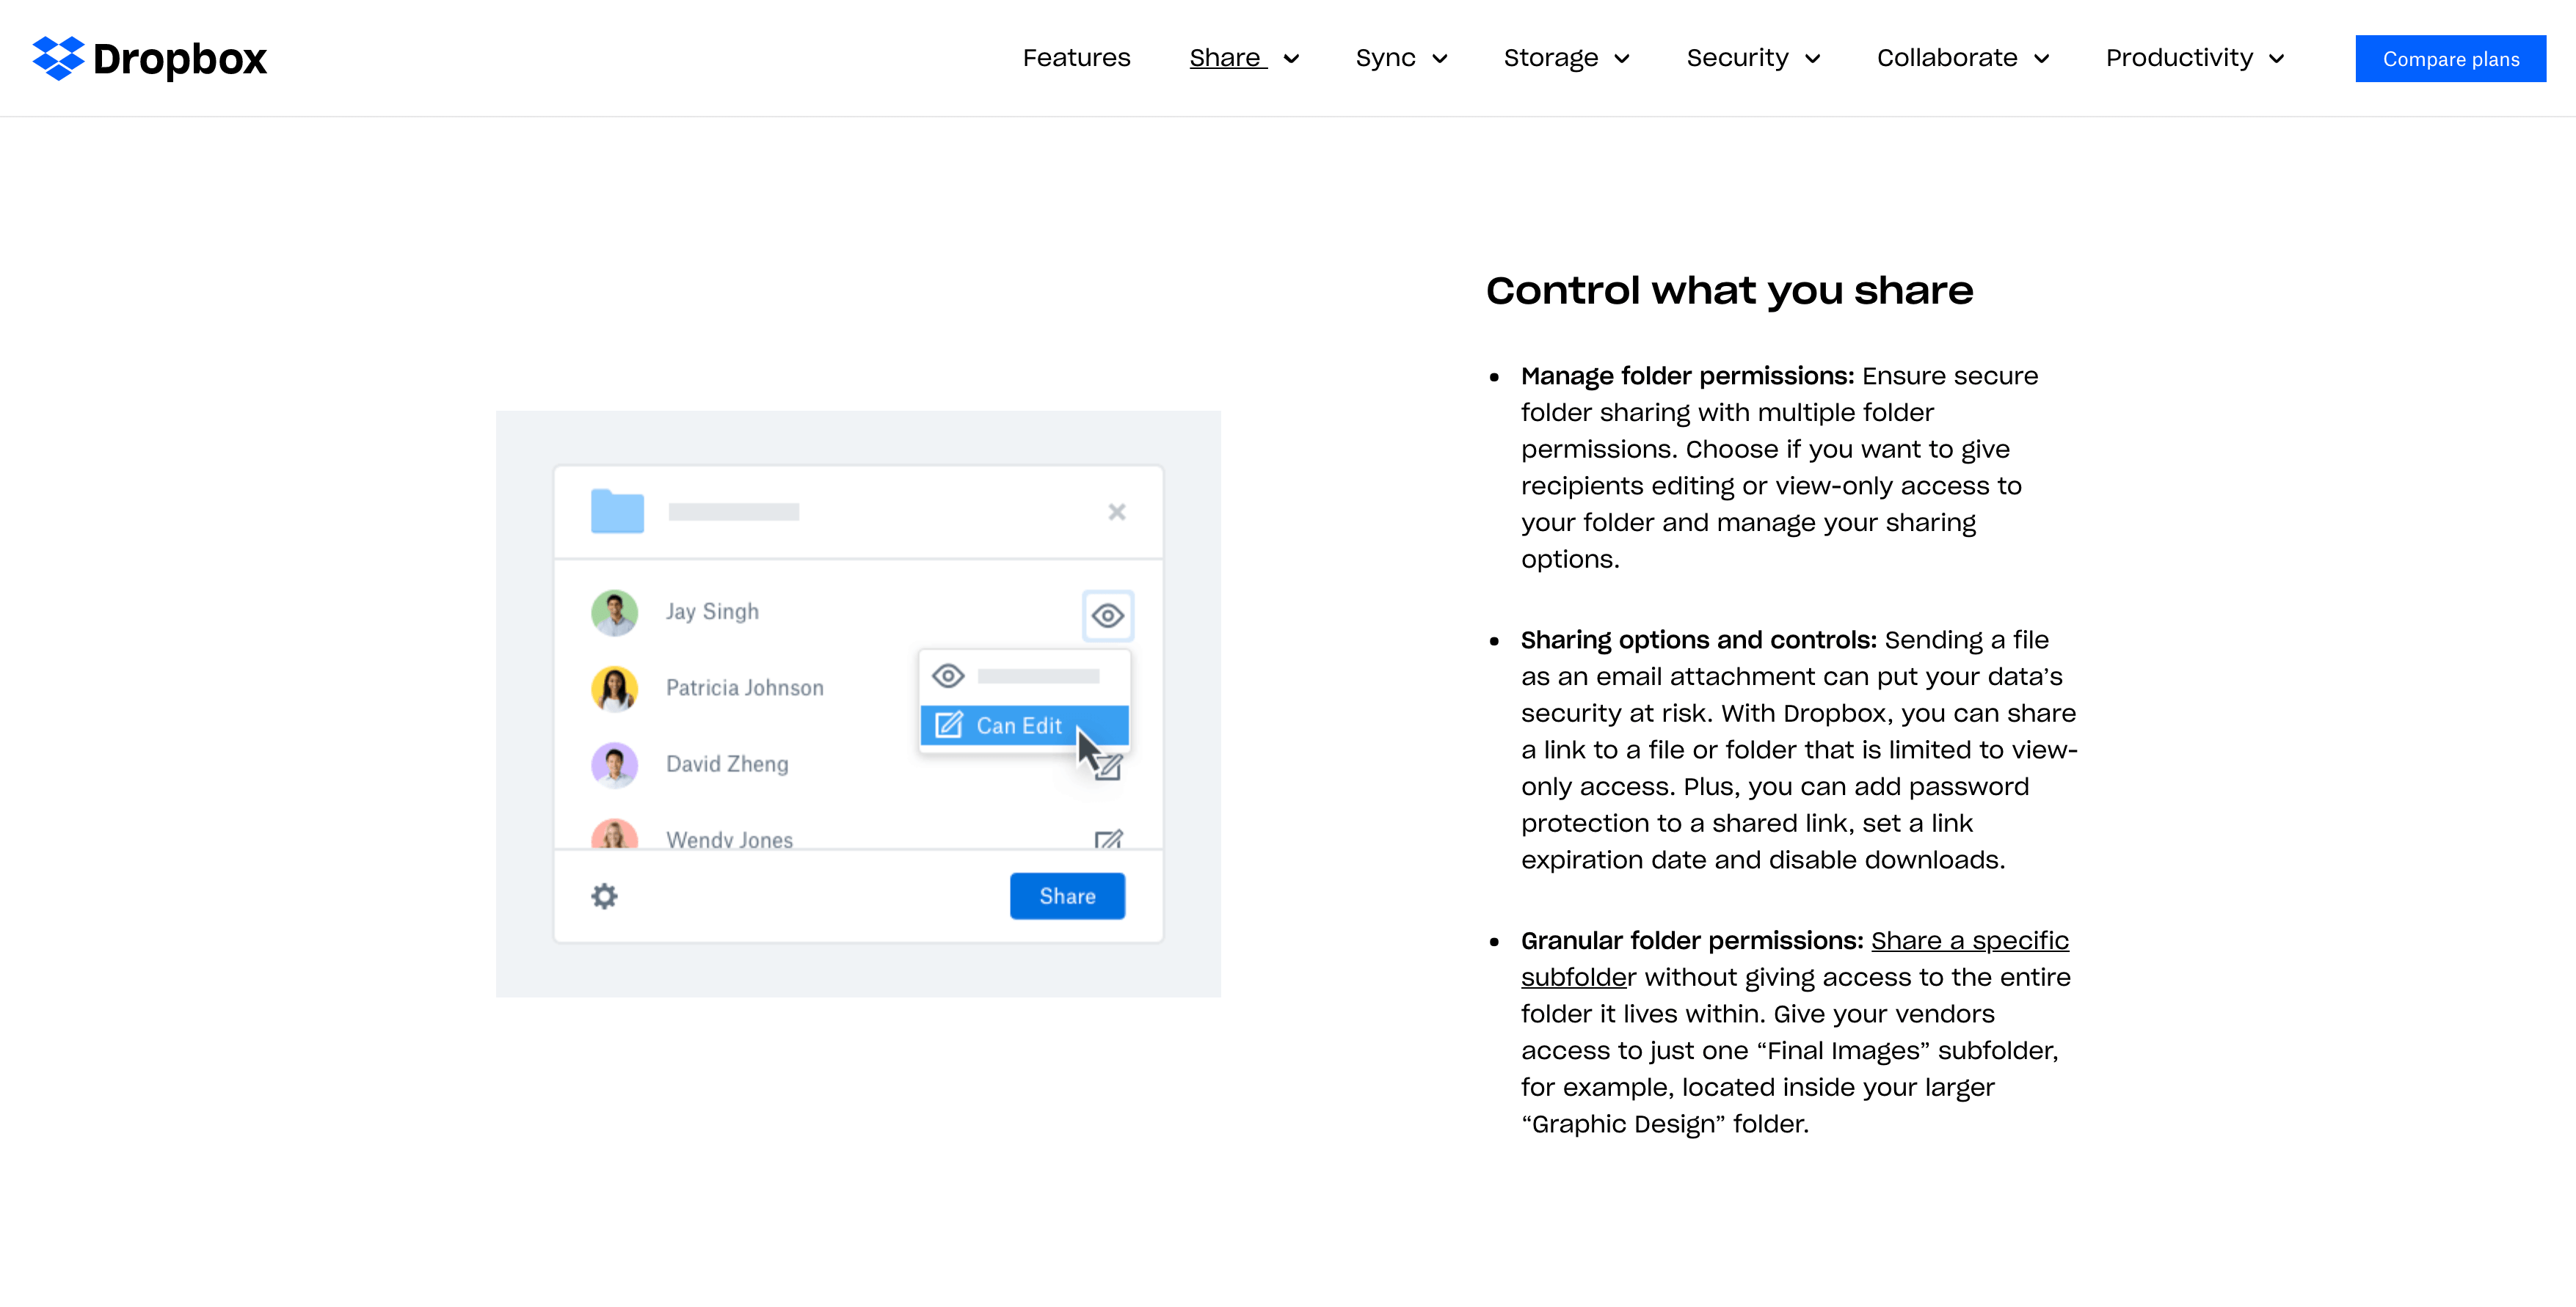This screenshot has width=2576, height=1307.
Task: Click edit pencil icon beside Wendy Jones
Action: point(1108,838)
